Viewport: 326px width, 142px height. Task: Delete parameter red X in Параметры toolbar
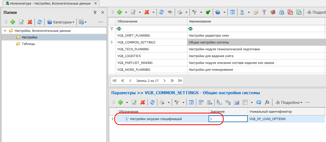click(x=143, y=102)
